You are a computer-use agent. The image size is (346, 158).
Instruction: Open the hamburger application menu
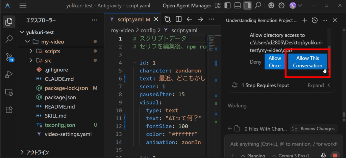click(x=23, y=5)
